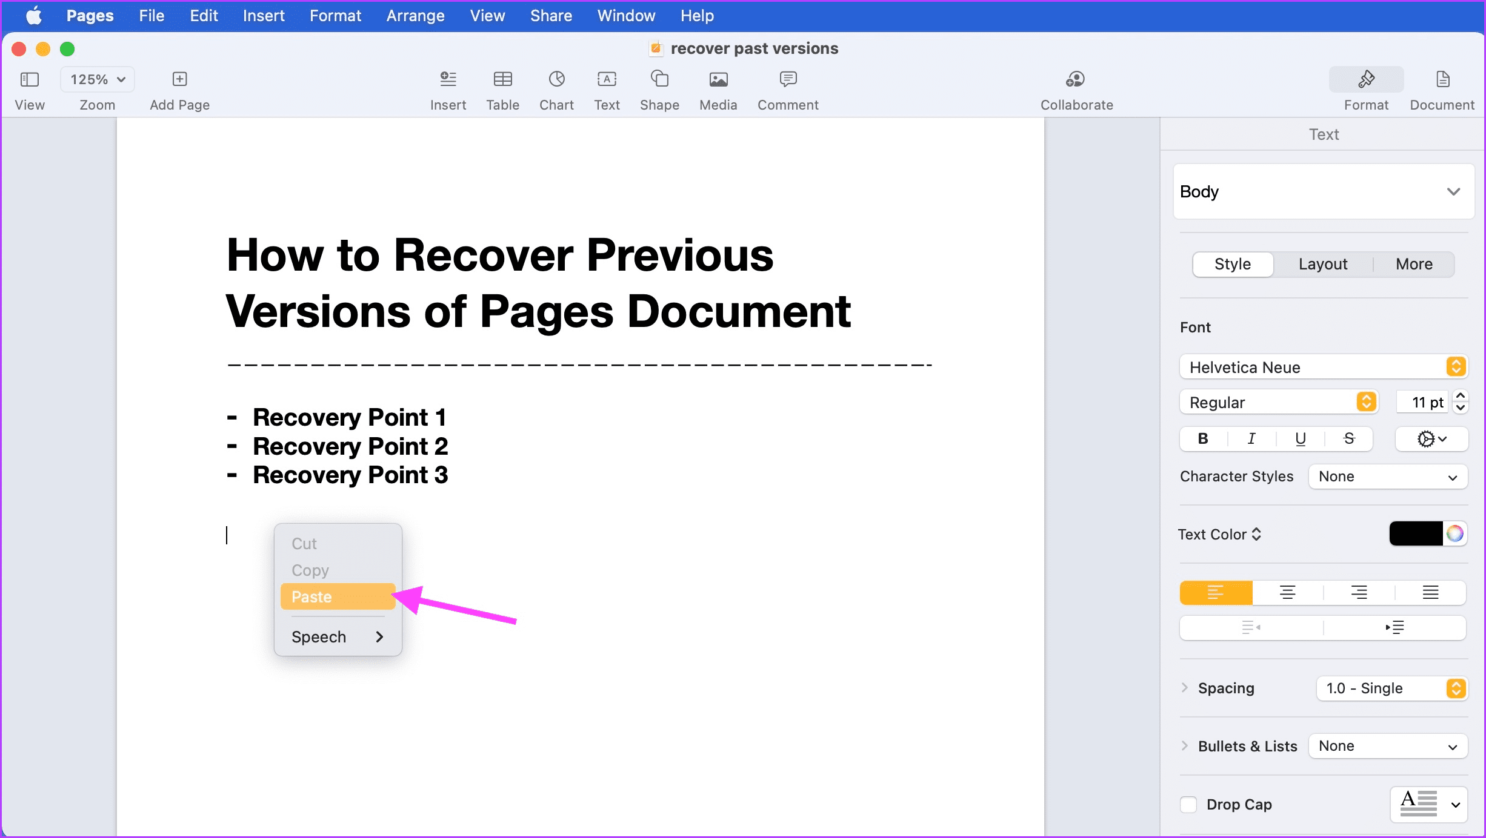Open the 125% Zoom dropdown
Image resolution: width=1486 pixels, height=838 pixels.
coord(97,79)
